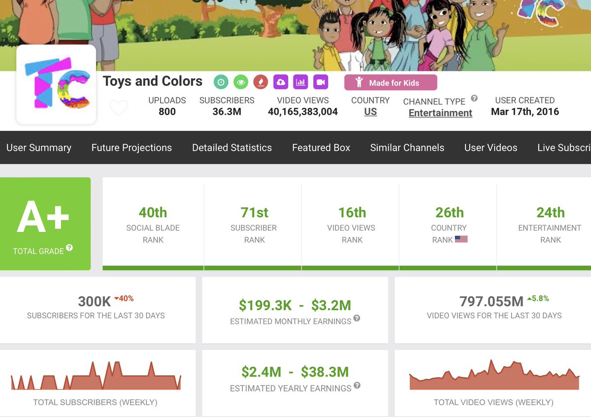Click the 300K subscribers last 30 days value

click(x=94, y=301)
